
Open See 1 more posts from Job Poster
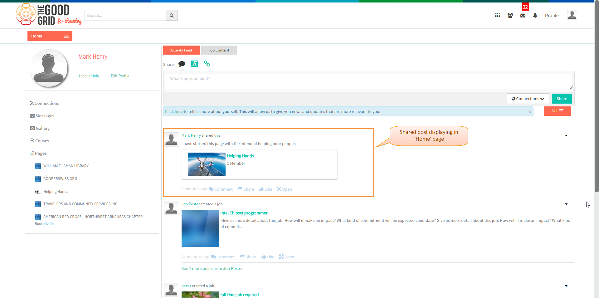pyautogui.click(x=212, y=268)
